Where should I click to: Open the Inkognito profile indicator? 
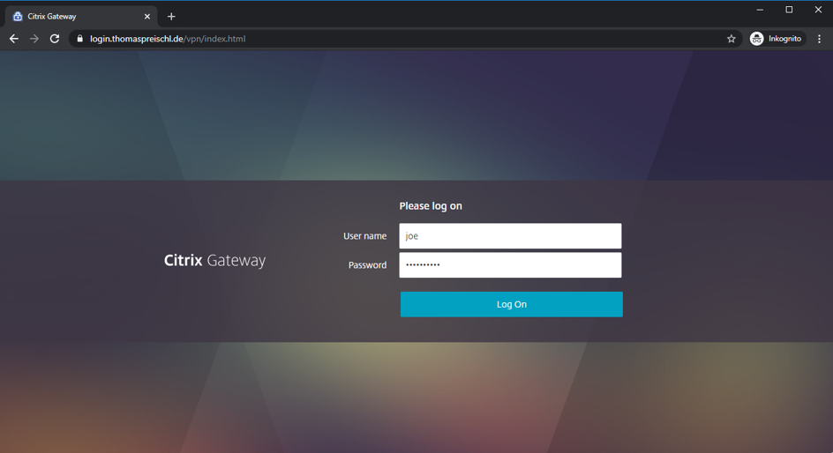(x=777, y=39)
